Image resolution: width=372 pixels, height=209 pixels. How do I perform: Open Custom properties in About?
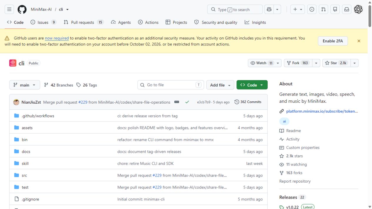(299, 148)
